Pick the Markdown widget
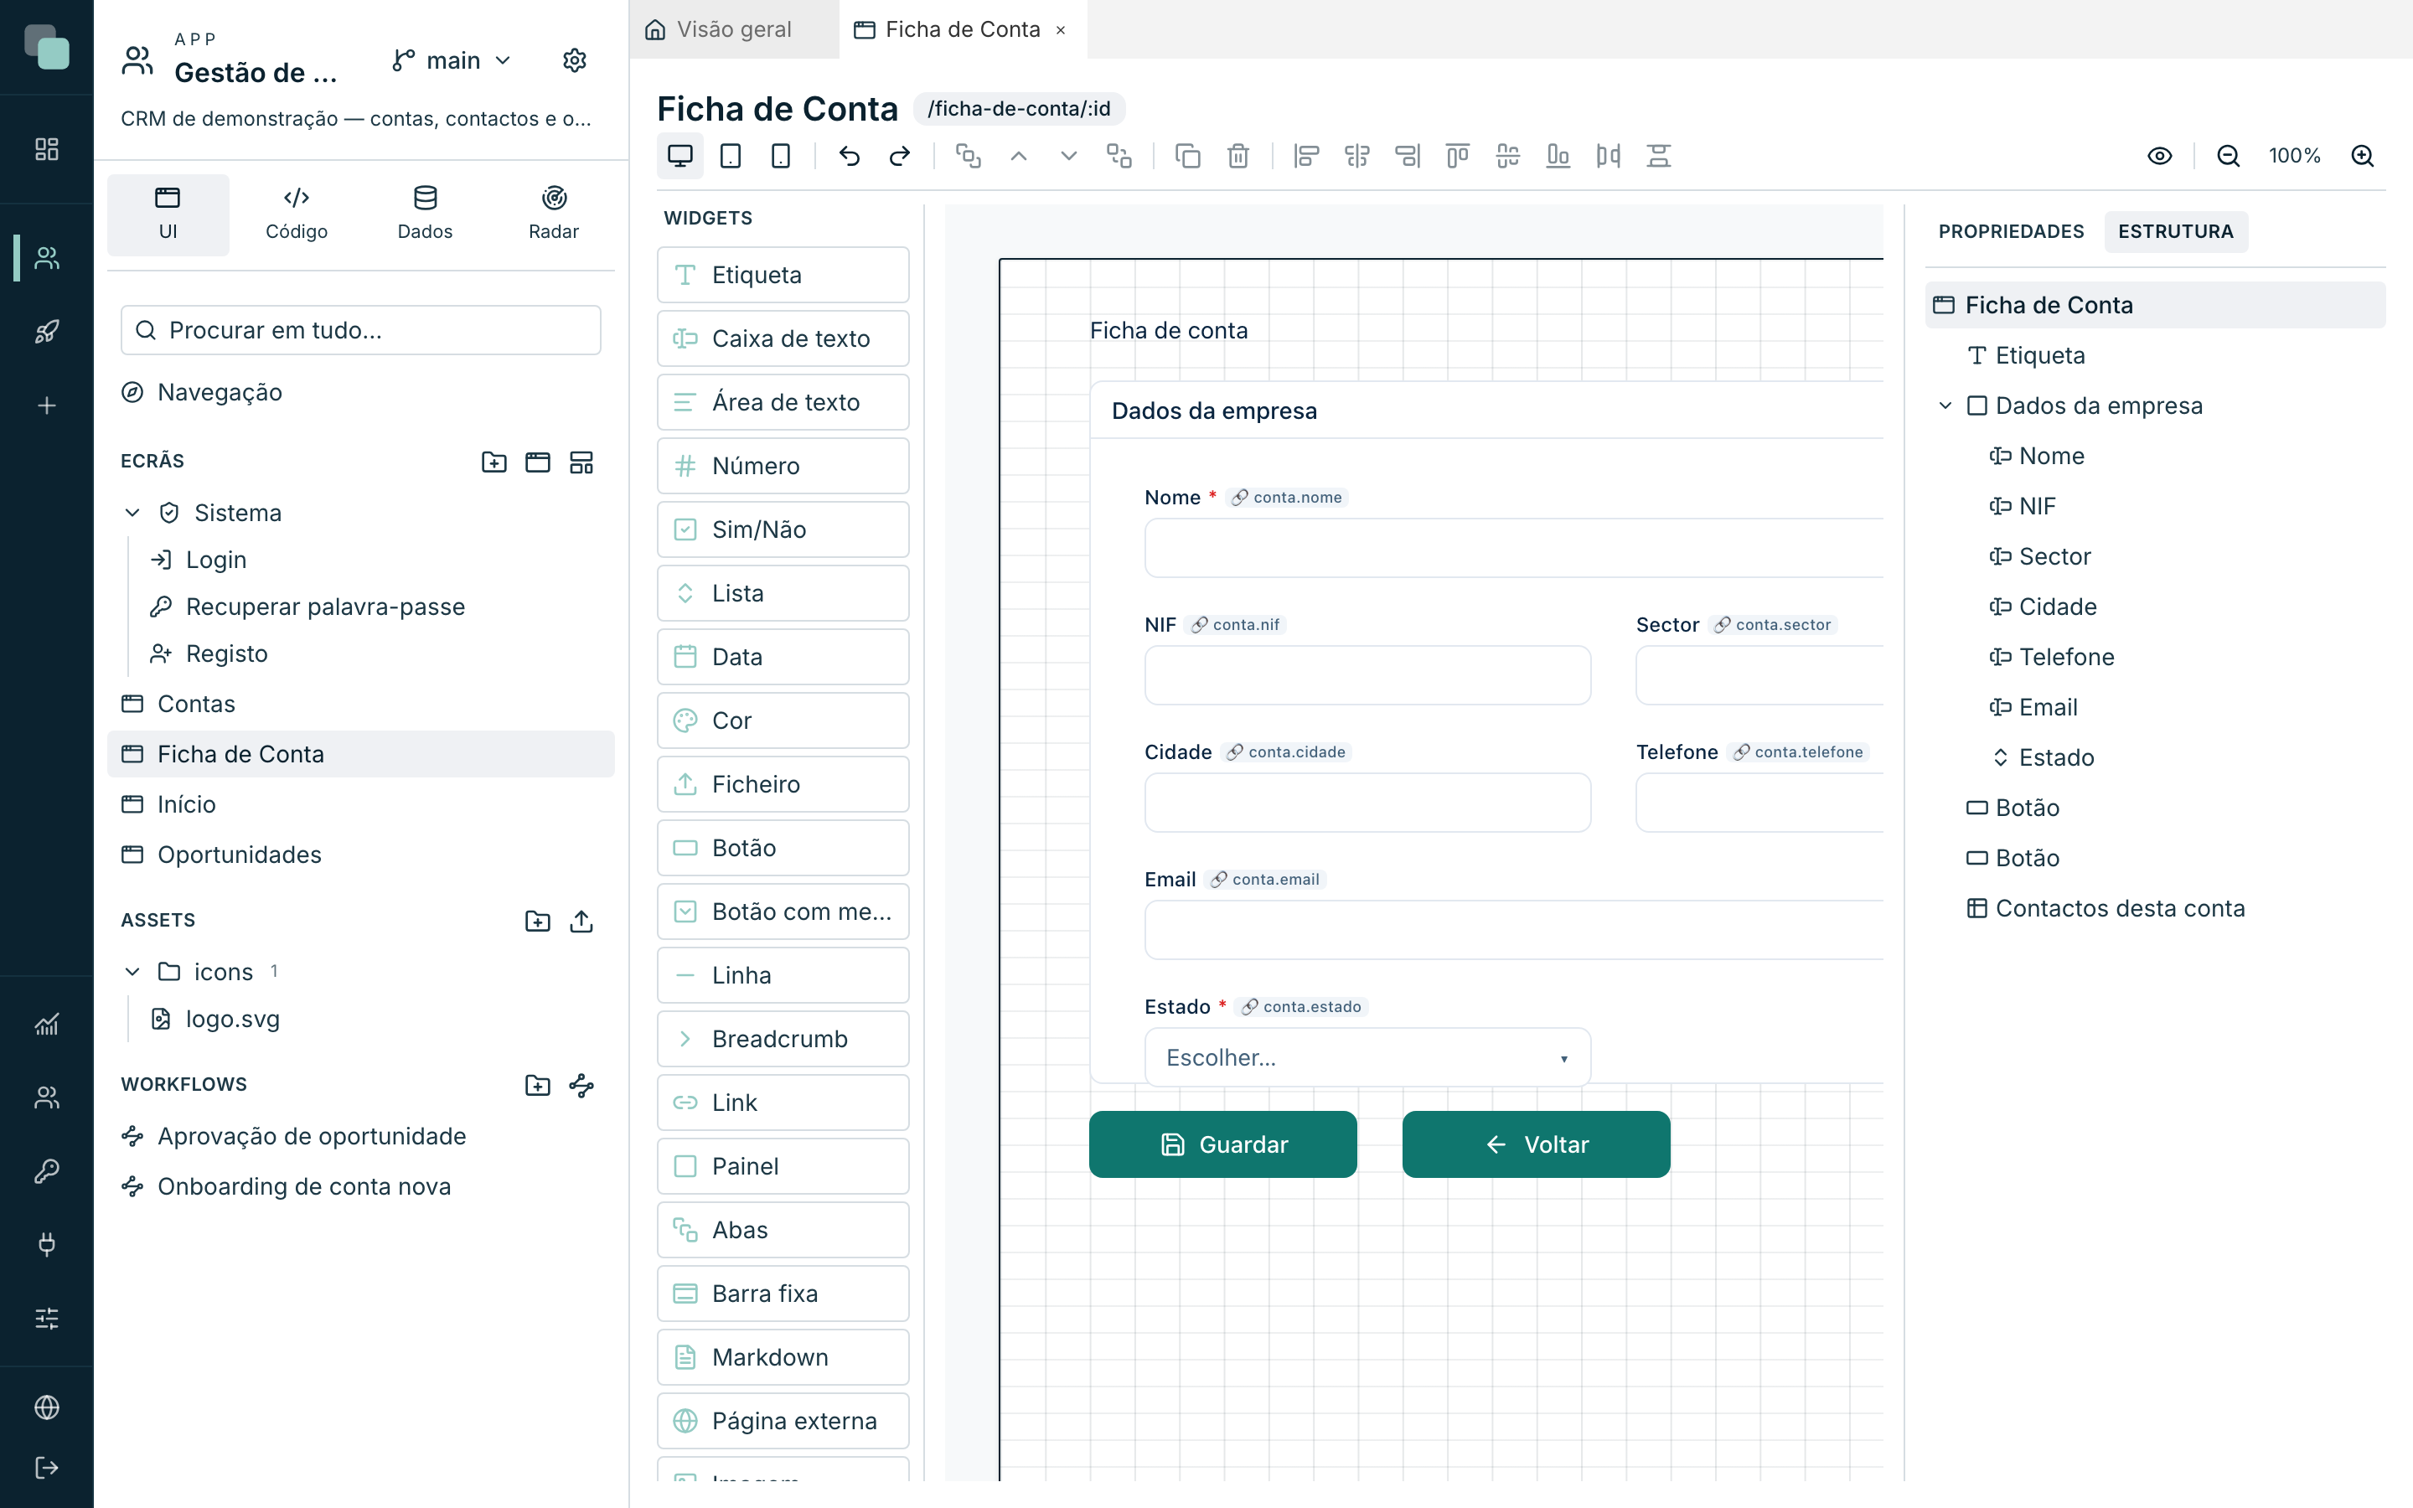This screenshot has width=2413, height=1508. tap(783, 1356)
